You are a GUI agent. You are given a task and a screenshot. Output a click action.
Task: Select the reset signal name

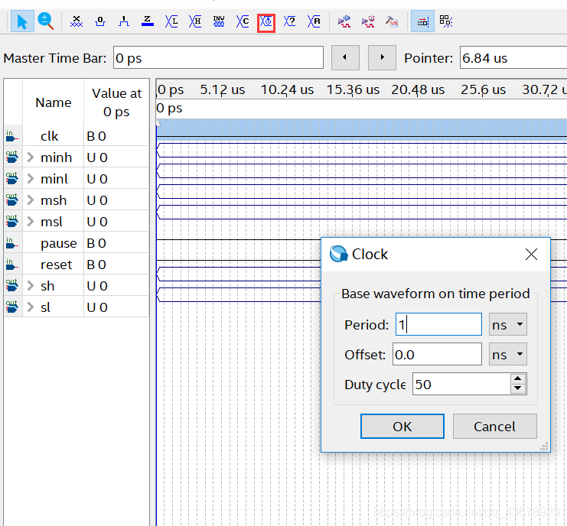(56, 265)
